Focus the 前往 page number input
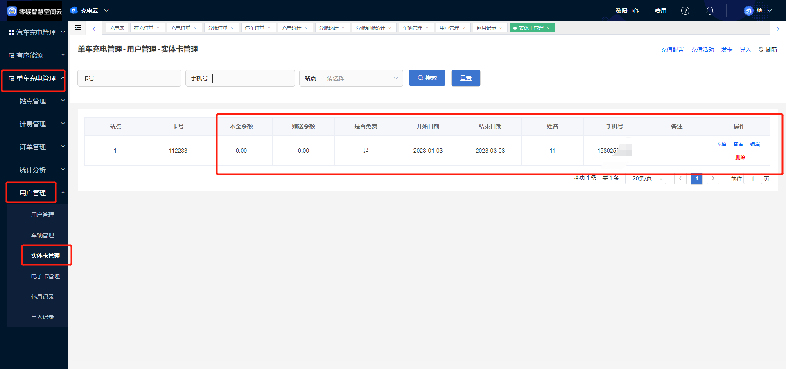 tap(753, 179)
